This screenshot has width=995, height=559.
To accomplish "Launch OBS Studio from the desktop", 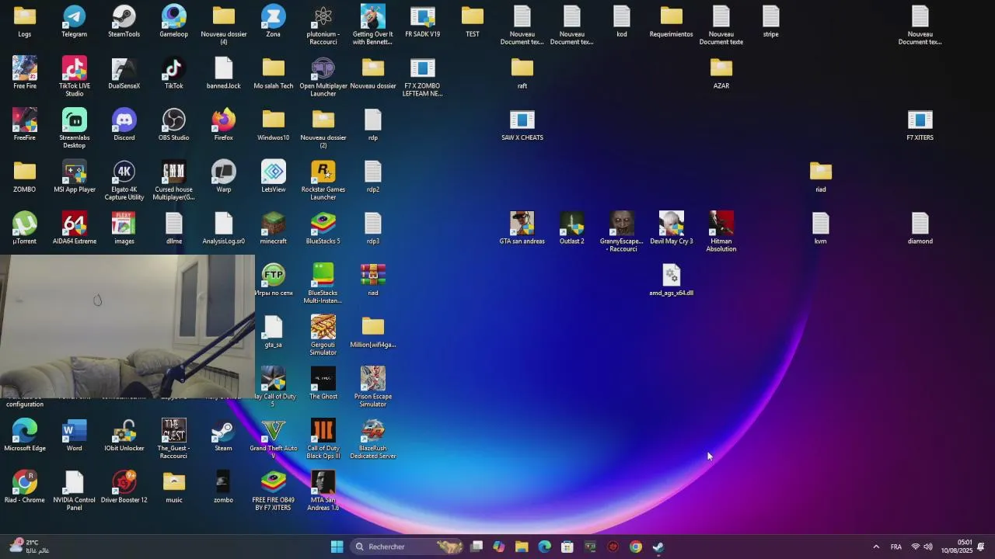I will [x=174, y=124].
